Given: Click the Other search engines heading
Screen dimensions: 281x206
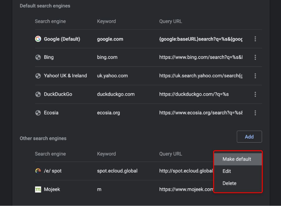Looking at the screenshot, I should point(43,138).
